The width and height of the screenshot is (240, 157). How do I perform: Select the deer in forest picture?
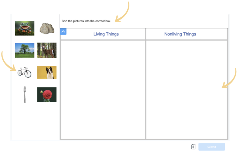[x=47, y=50]
